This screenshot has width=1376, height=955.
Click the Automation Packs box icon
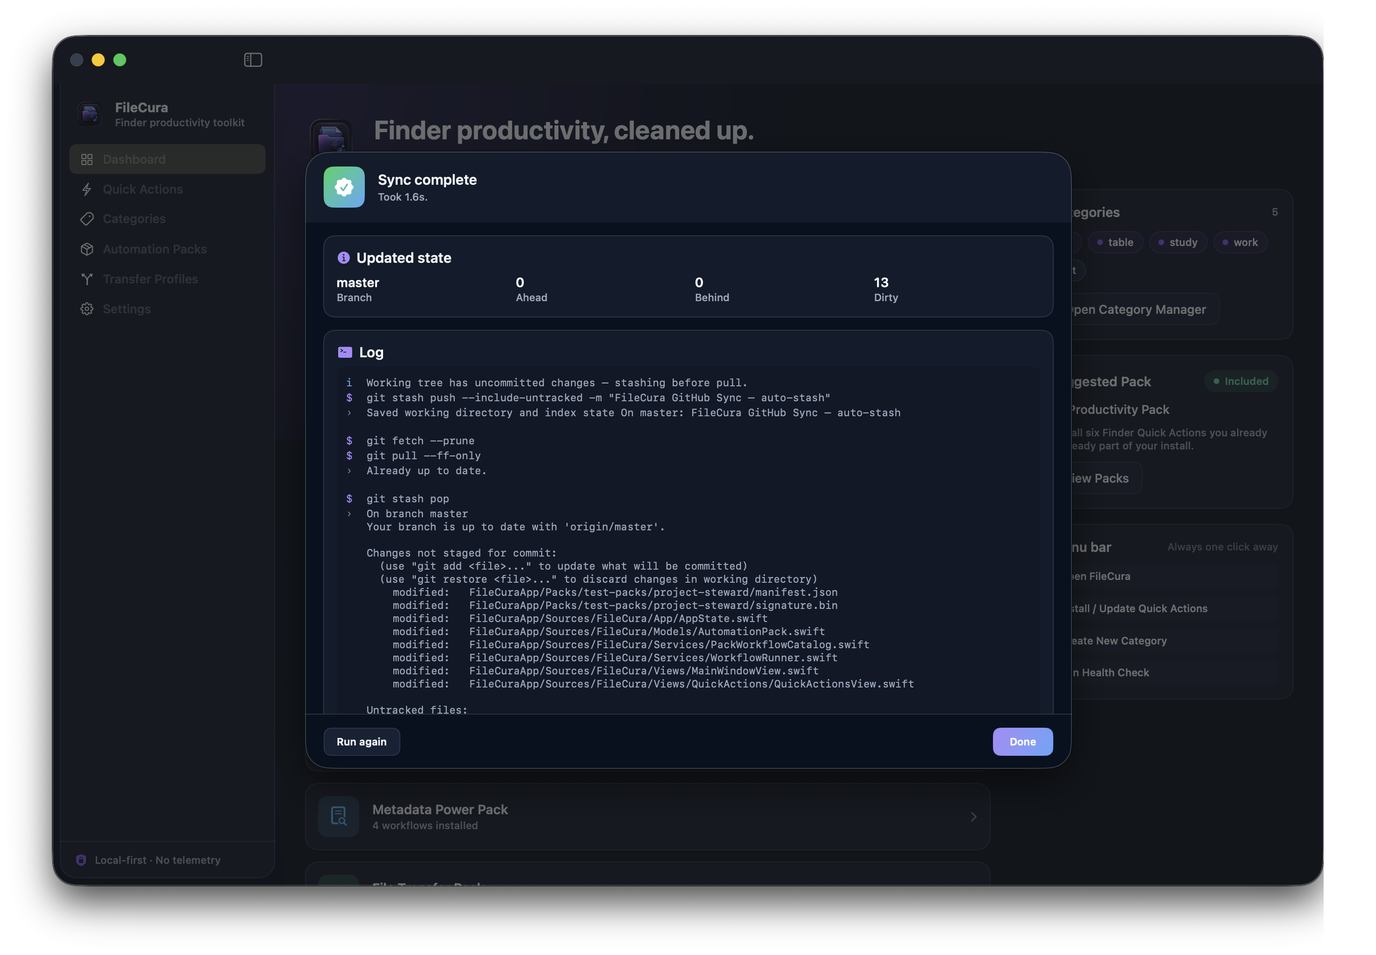[87, 249]
